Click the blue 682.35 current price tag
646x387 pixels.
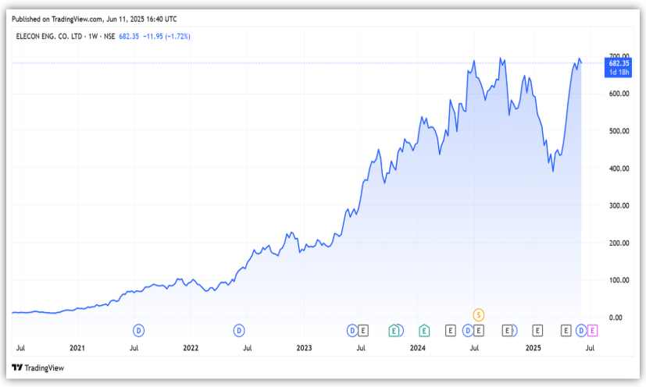(618, 62)
